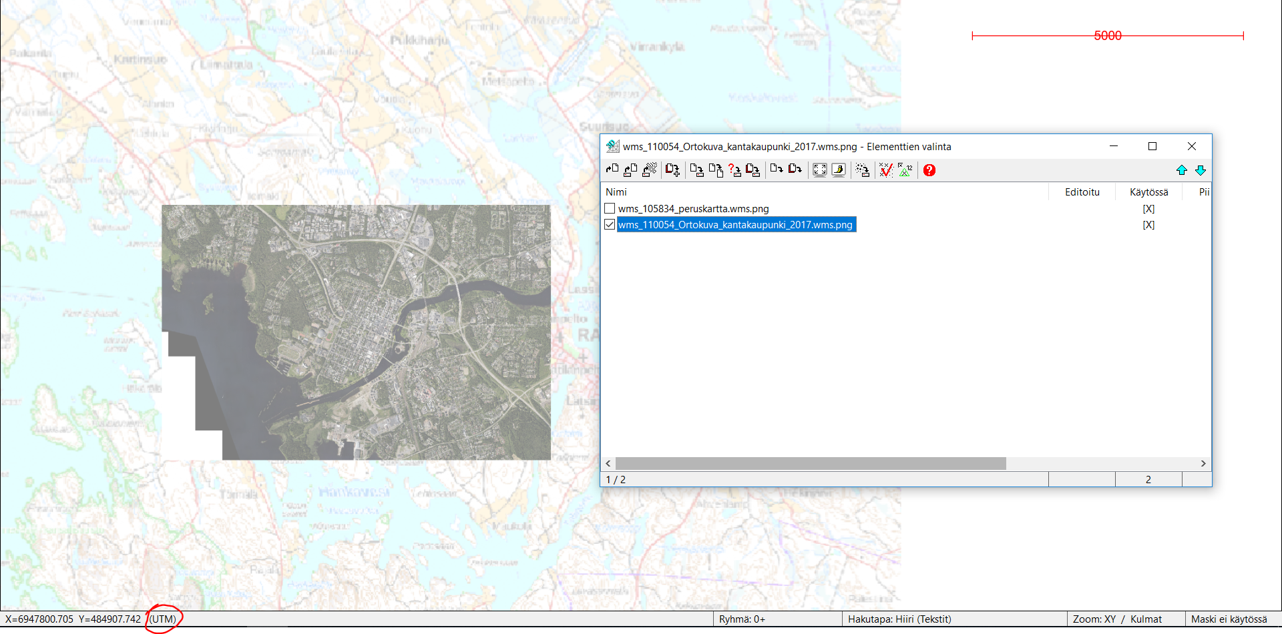The height and width of the screenshot is (634, 1282).
Task: Move selected element up with cyan arrow
Action: [x=1181, y=170]
